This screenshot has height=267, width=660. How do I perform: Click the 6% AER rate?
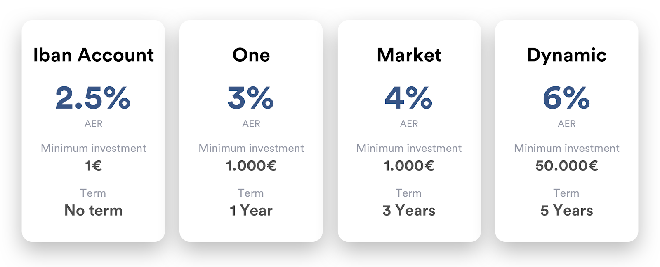[567, 98]
